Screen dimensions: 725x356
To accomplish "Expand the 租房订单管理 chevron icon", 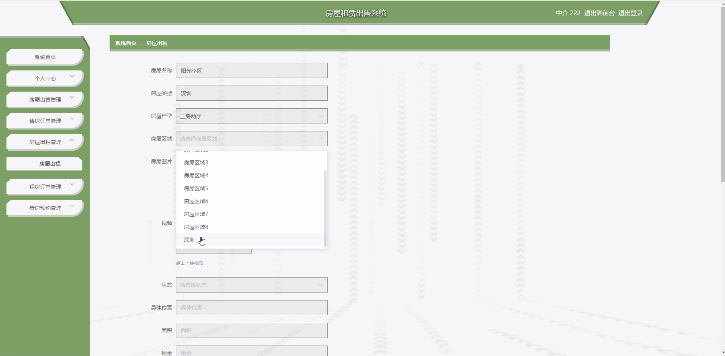I will pos(72,185).
